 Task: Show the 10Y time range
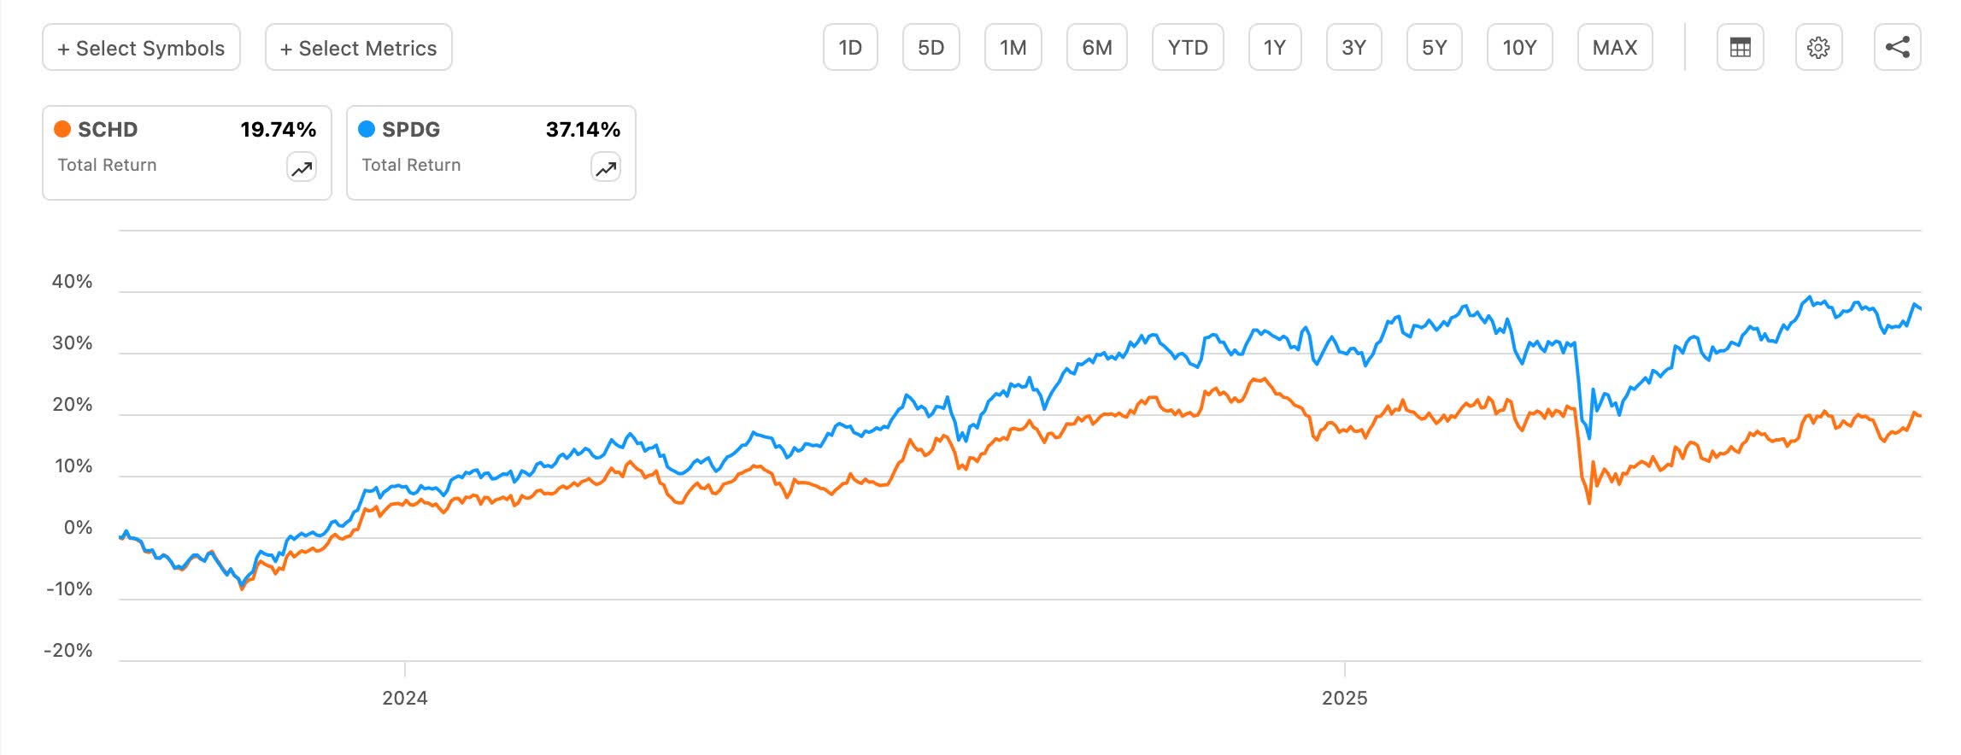coord(1520,47)
